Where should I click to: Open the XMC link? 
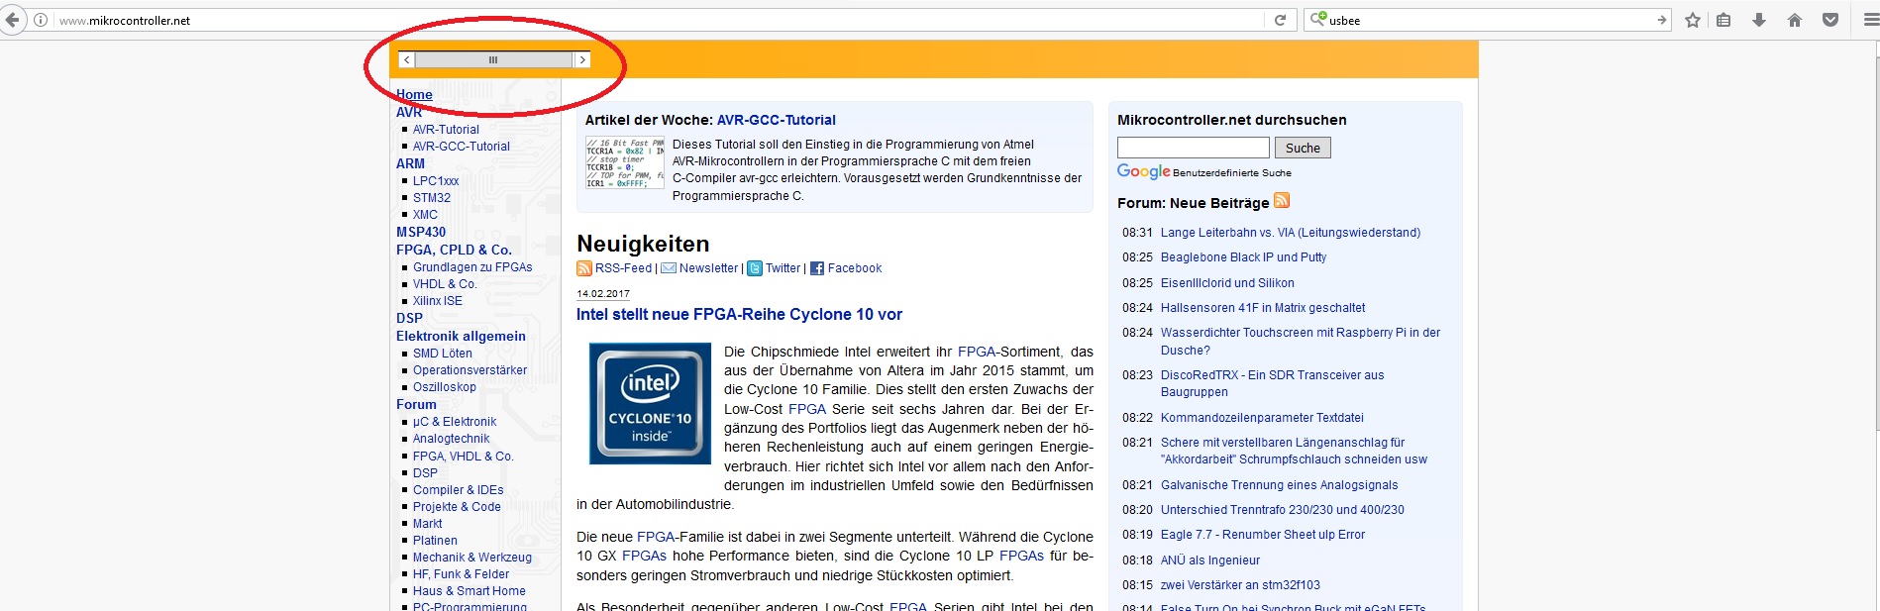[425, 215]
